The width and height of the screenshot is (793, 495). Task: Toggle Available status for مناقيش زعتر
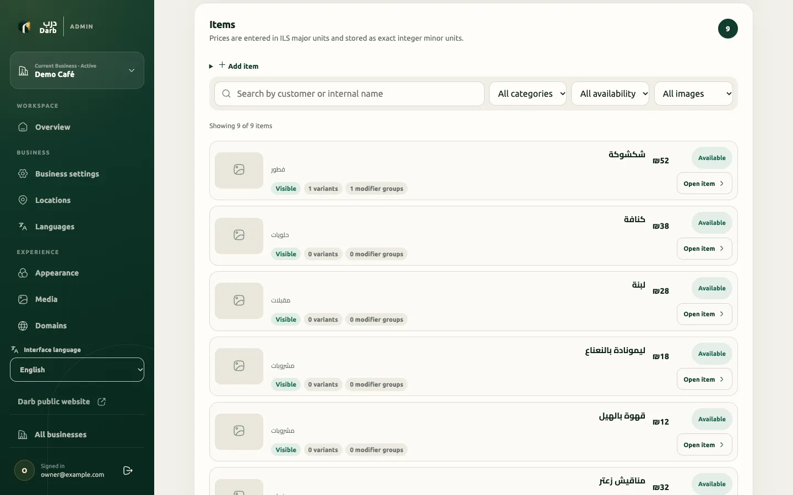pyautogui.click(x=712, y=484)
